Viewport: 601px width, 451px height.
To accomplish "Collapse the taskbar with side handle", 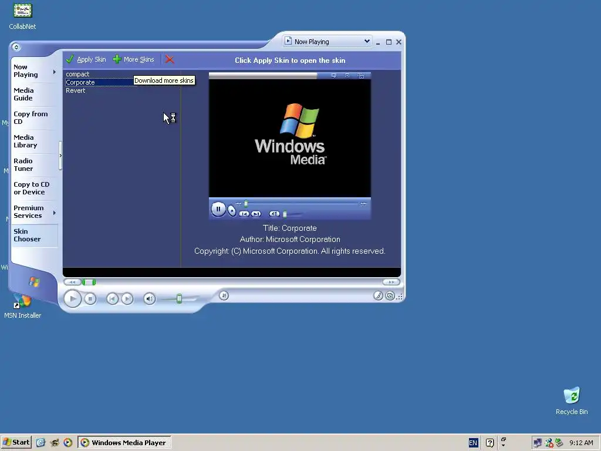I will point(60,155).
